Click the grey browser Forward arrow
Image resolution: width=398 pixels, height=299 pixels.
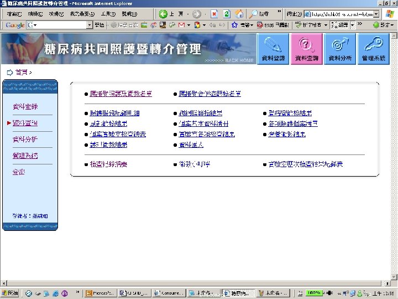pyautogui.click(x=197, y=14)
